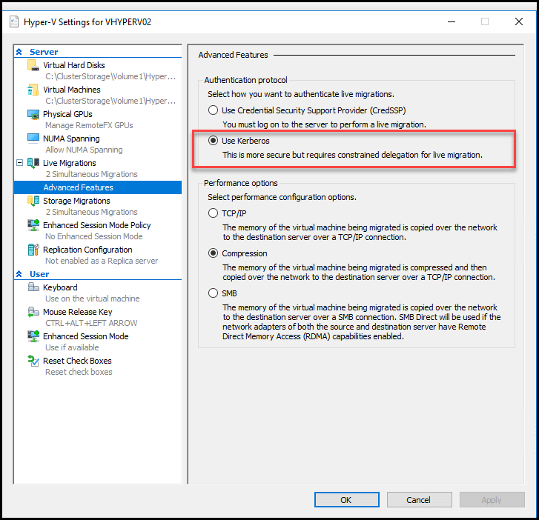This screenshot has height=520, width=539.
Task: Select the Use Kerberos authentication option
Action: coord(213,141)
